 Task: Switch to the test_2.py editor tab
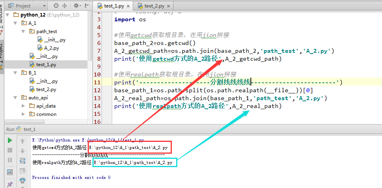coord(154,6)
